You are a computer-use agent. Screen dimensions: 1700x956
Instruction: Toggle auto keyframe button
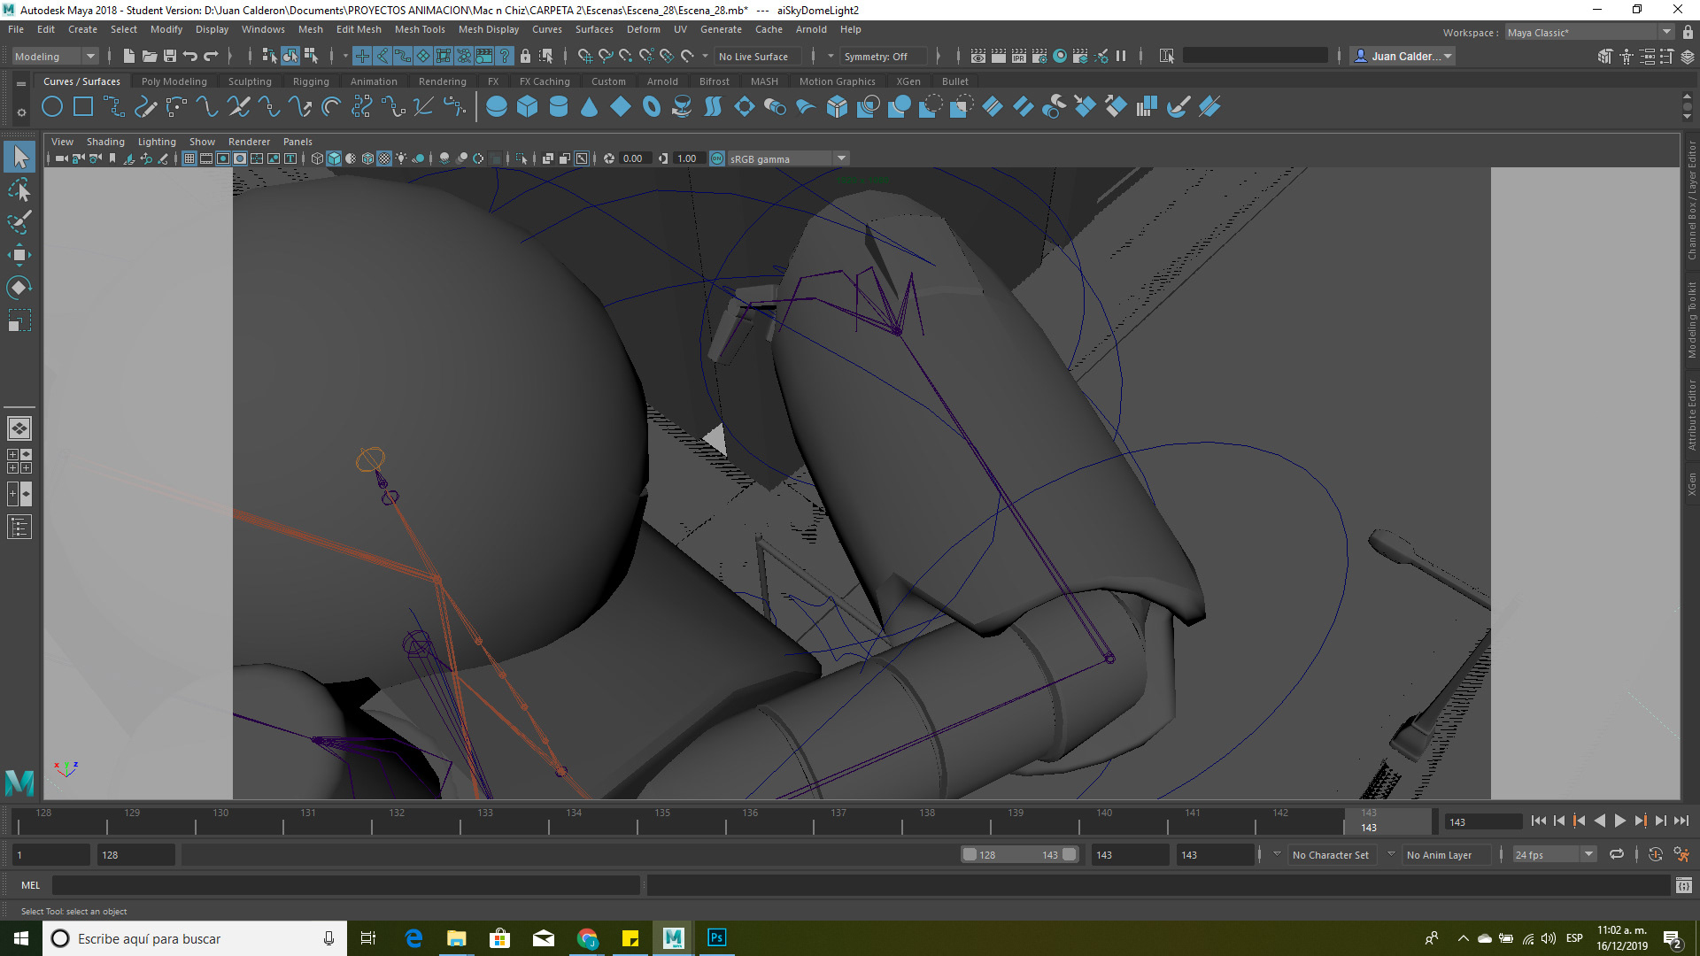tap(1655, 854)
